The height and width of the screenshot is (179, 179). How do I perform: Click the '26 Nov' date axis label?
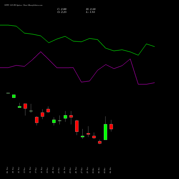(76, 170)
